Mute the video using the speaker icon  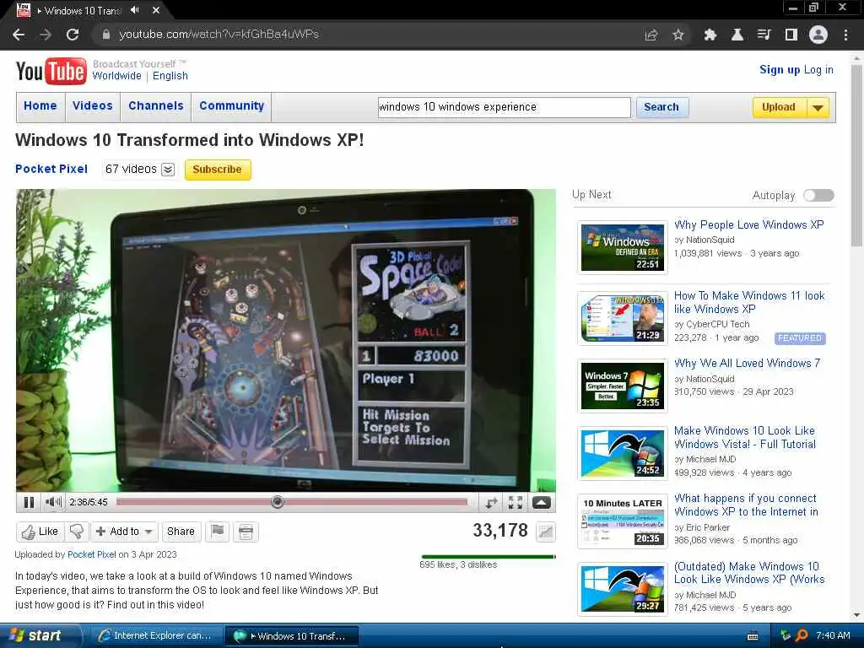point(53,502)
